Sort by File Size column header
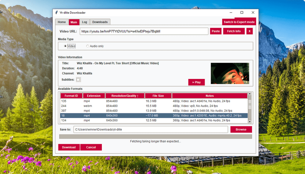This screenshot has height=174, width=305. click(x=158, y=96)
